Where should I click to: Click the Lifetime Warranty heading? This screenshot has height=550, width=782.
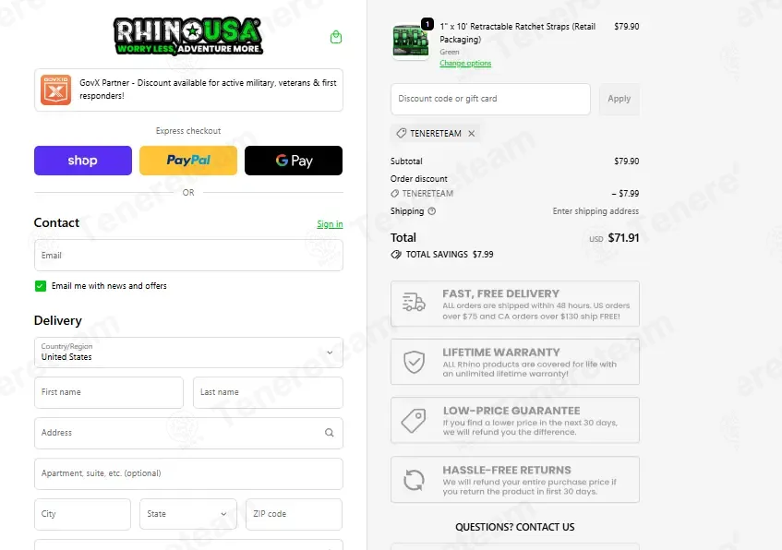tap(501, 352)
